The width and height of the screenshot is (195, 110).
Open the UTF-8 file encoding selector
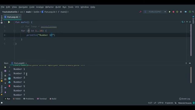161,103
